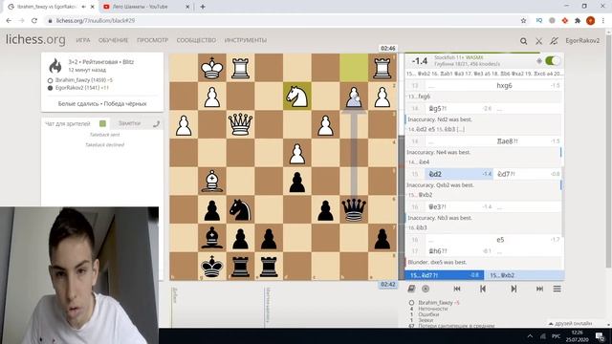Bookmark page with star icon

pos(523,21)
